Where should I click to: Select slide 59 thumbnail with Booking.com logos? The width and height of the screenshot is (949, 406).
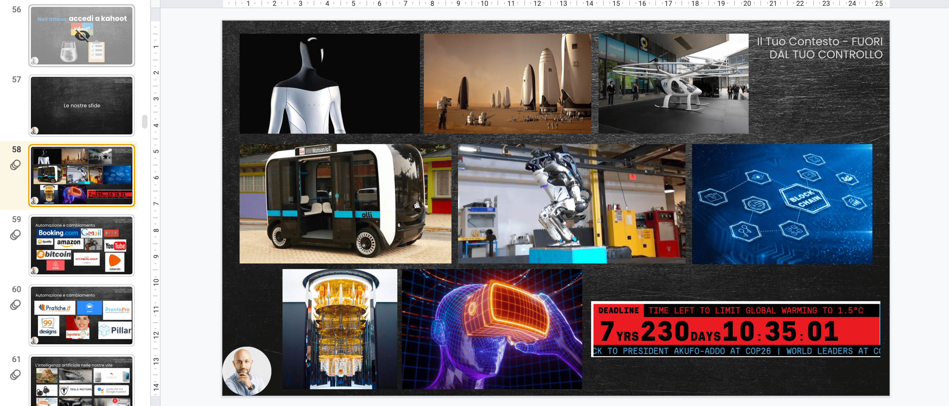point(82,246)
